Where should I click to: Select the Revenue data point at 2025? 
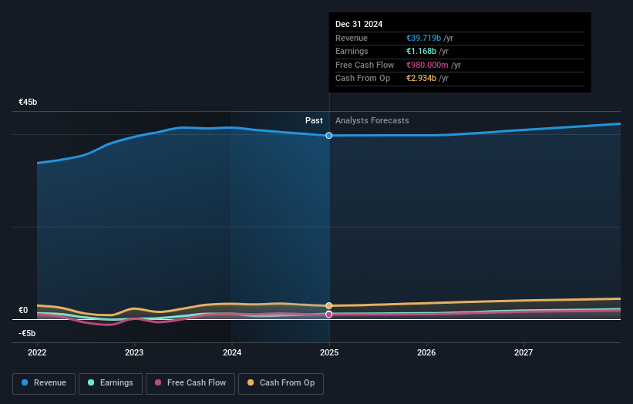point(329,136)
